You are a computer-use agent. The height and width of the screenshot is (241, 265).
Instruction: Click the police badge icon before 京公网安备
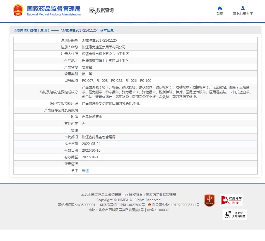pyautogui.click(x=150, y=205)
